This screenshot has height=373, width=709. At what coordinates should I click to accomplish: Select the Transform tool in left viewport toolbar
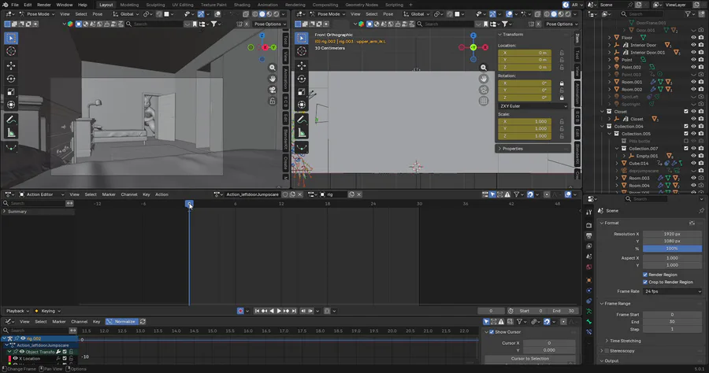(11, 105)
